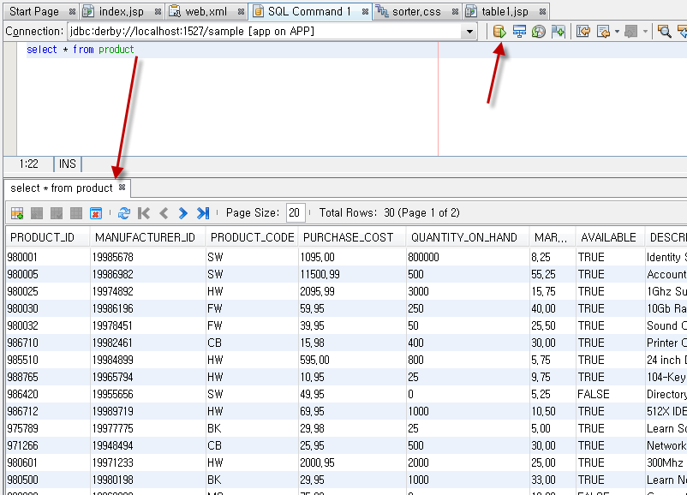687x495 pixels.
Task: Jump to the last results page
Action: point(203,213)
